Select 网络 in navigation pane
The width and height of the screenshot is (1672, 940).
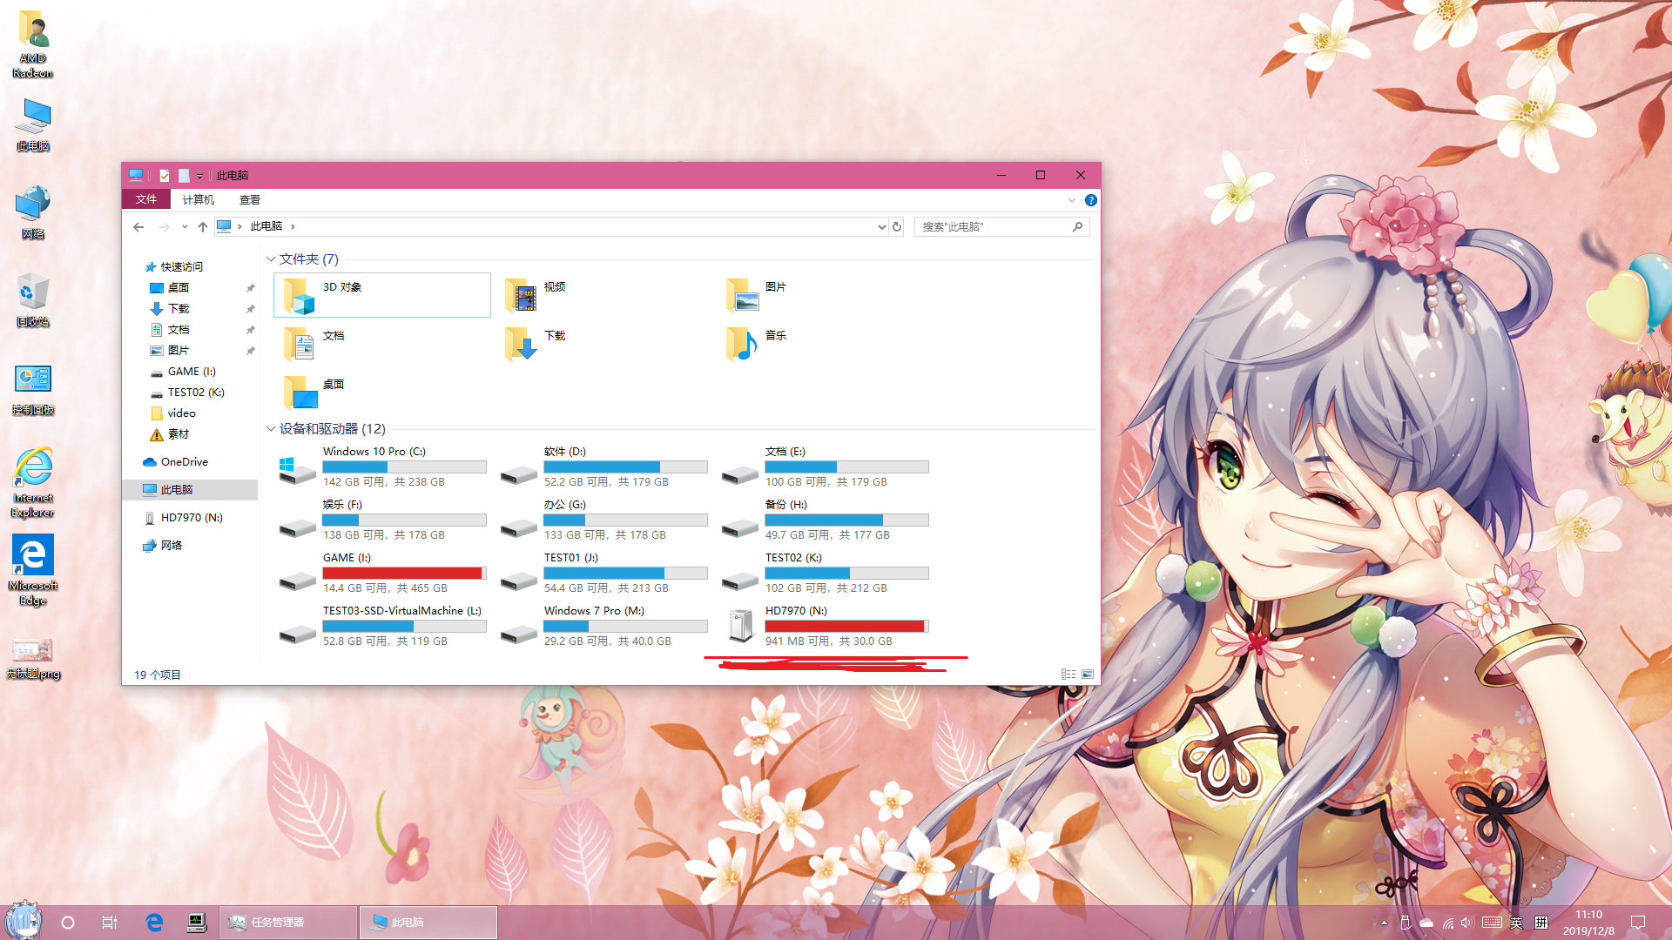(172, 545)
